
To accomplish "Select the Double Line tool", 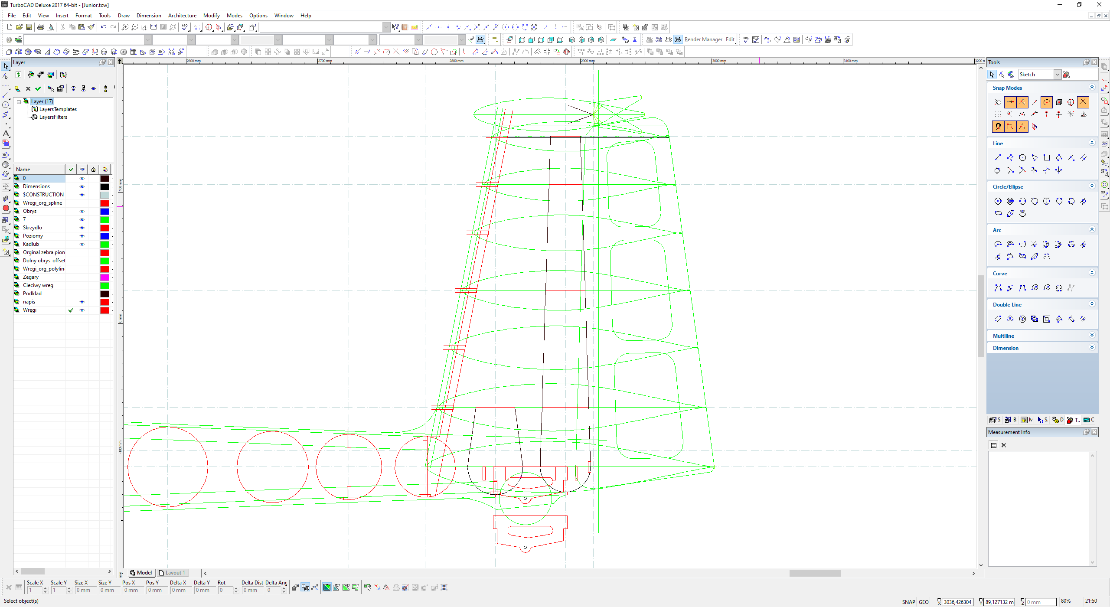I will click(x=998, y=319).
